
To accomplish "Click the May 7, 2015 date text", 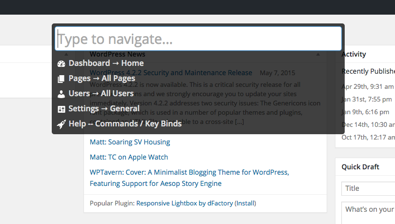I will [277, 73].
